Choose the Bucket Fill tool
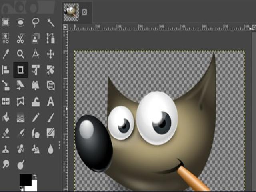This screenshot has height=192, width=256. 6,117
